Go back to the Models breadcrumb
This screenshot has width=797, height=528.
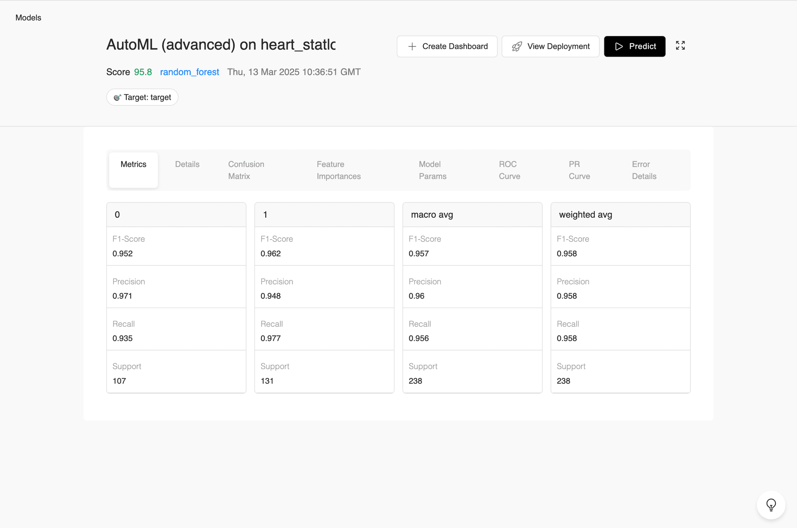tap(28, 18)
